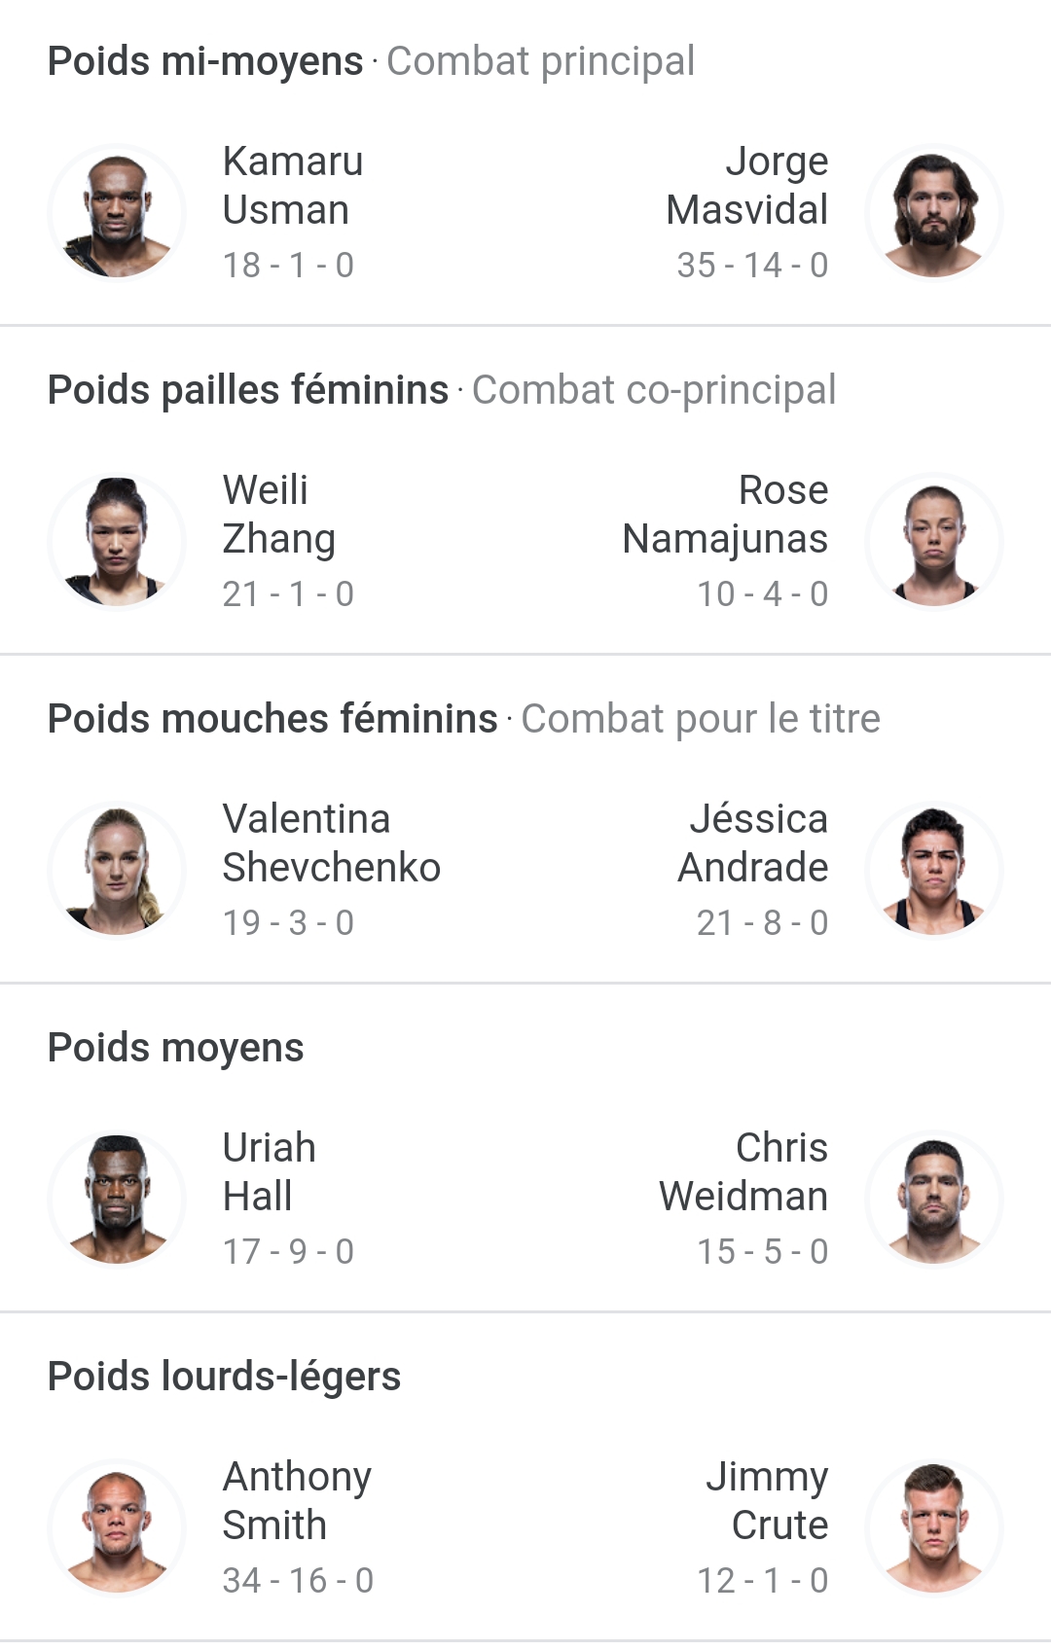Select Valentina Shevchenko's avatar
The width and height of the screenshot is (1051, 1650).
point(117,870)
